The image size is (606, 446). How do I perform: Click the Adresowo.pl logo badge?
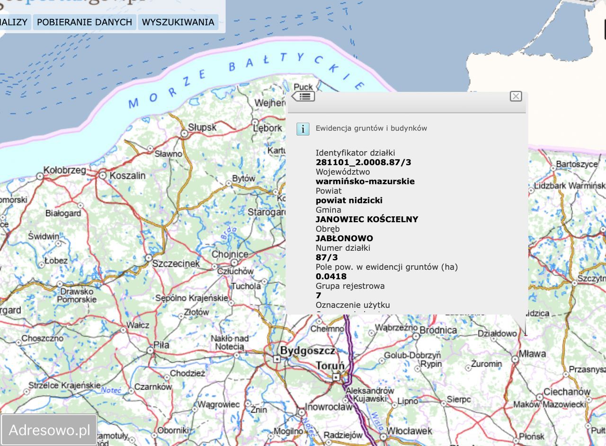tap(49, 430)
